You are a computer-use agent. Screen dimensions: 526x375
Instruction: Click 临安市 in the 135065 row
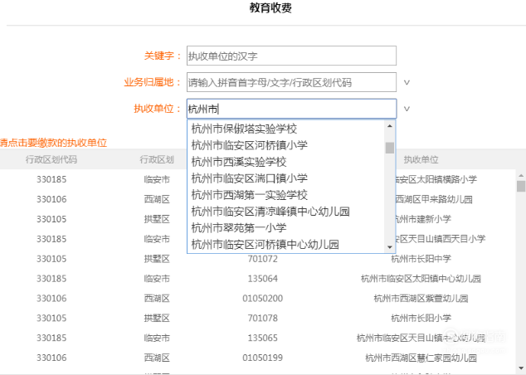point(157,338)
